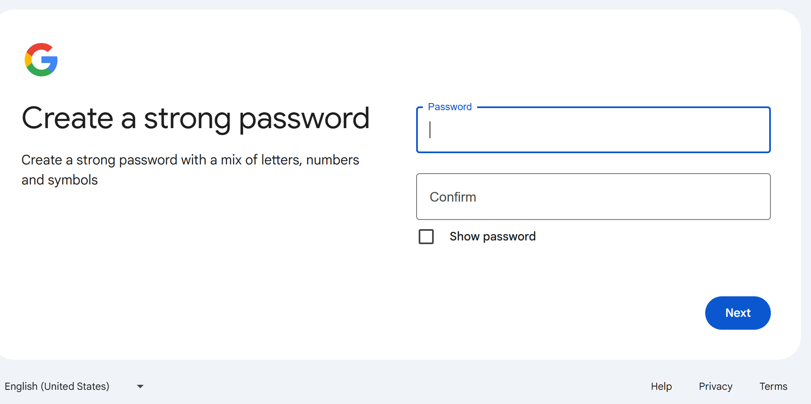This screenshot has width=811, height=404.
Task: Open the English (United States) language dropdown
Action: 57,386
